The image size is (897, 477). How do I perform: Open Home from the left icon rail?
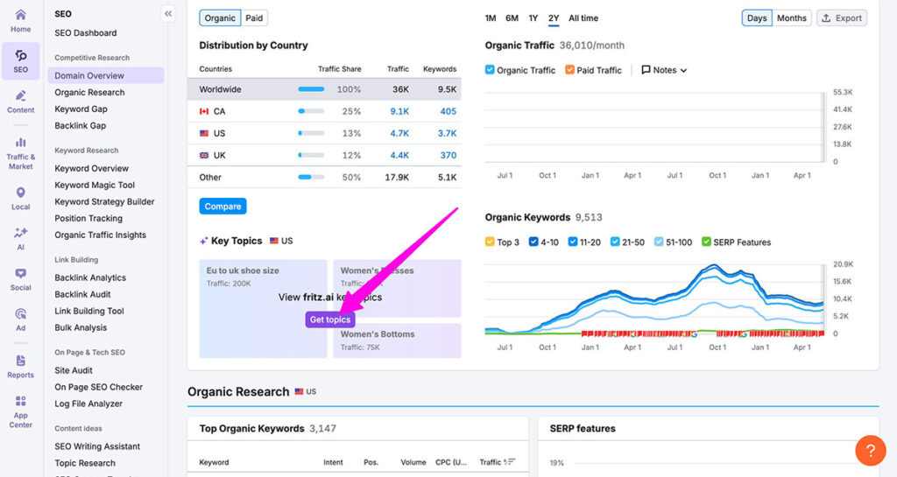(x=20, y=20)
